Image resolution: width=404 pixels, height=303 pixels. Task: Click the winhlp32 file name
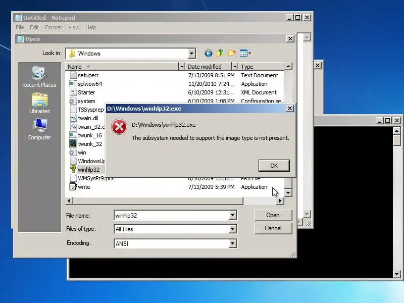click(89, 170)
